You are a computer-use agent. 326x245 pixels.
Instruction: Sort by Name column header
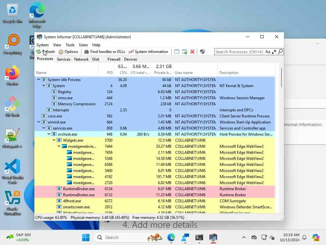point(67,73)
